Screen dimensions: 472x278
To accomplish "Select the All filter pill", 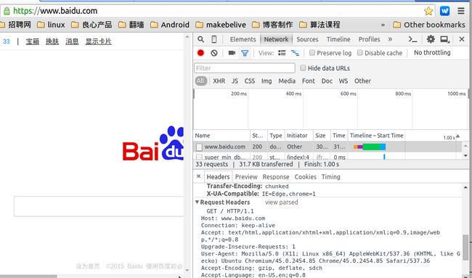I will pyautogui.click(x=200, y=81).
